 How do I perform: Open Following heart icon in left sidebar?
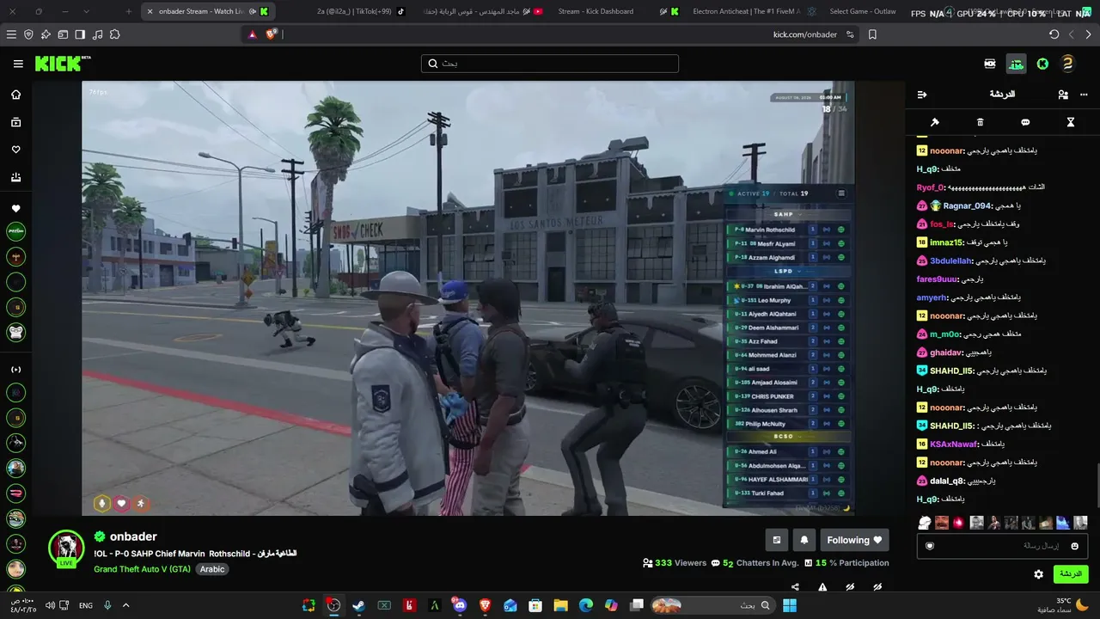tap(15, 150)
